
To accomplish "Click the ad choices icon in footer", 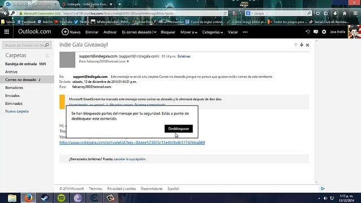I will [x=323, y=188].
